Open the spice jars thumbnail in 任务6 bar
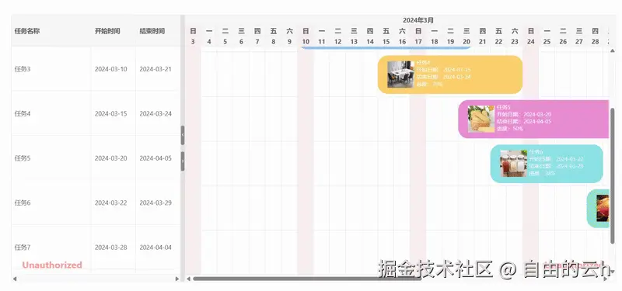The image size is (622, 291). (x=513, y=164)
